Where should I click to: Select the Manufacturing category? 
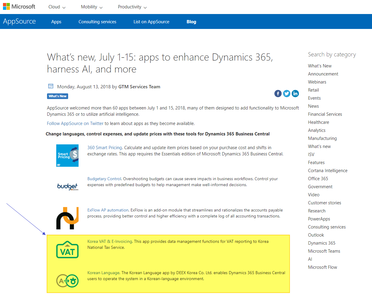tap(322, 138)
